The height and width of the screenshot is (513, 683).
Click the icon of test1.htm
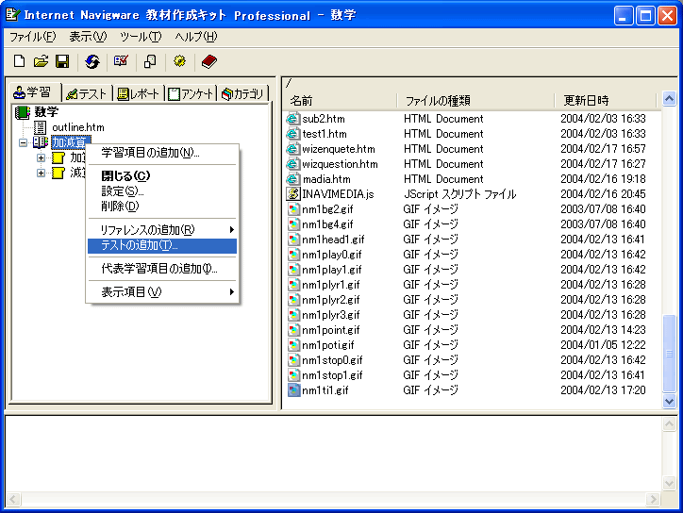pyautogui.click(x=293, y=134)
